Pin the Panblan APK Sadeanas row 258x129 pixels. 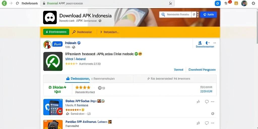point(198,123)
